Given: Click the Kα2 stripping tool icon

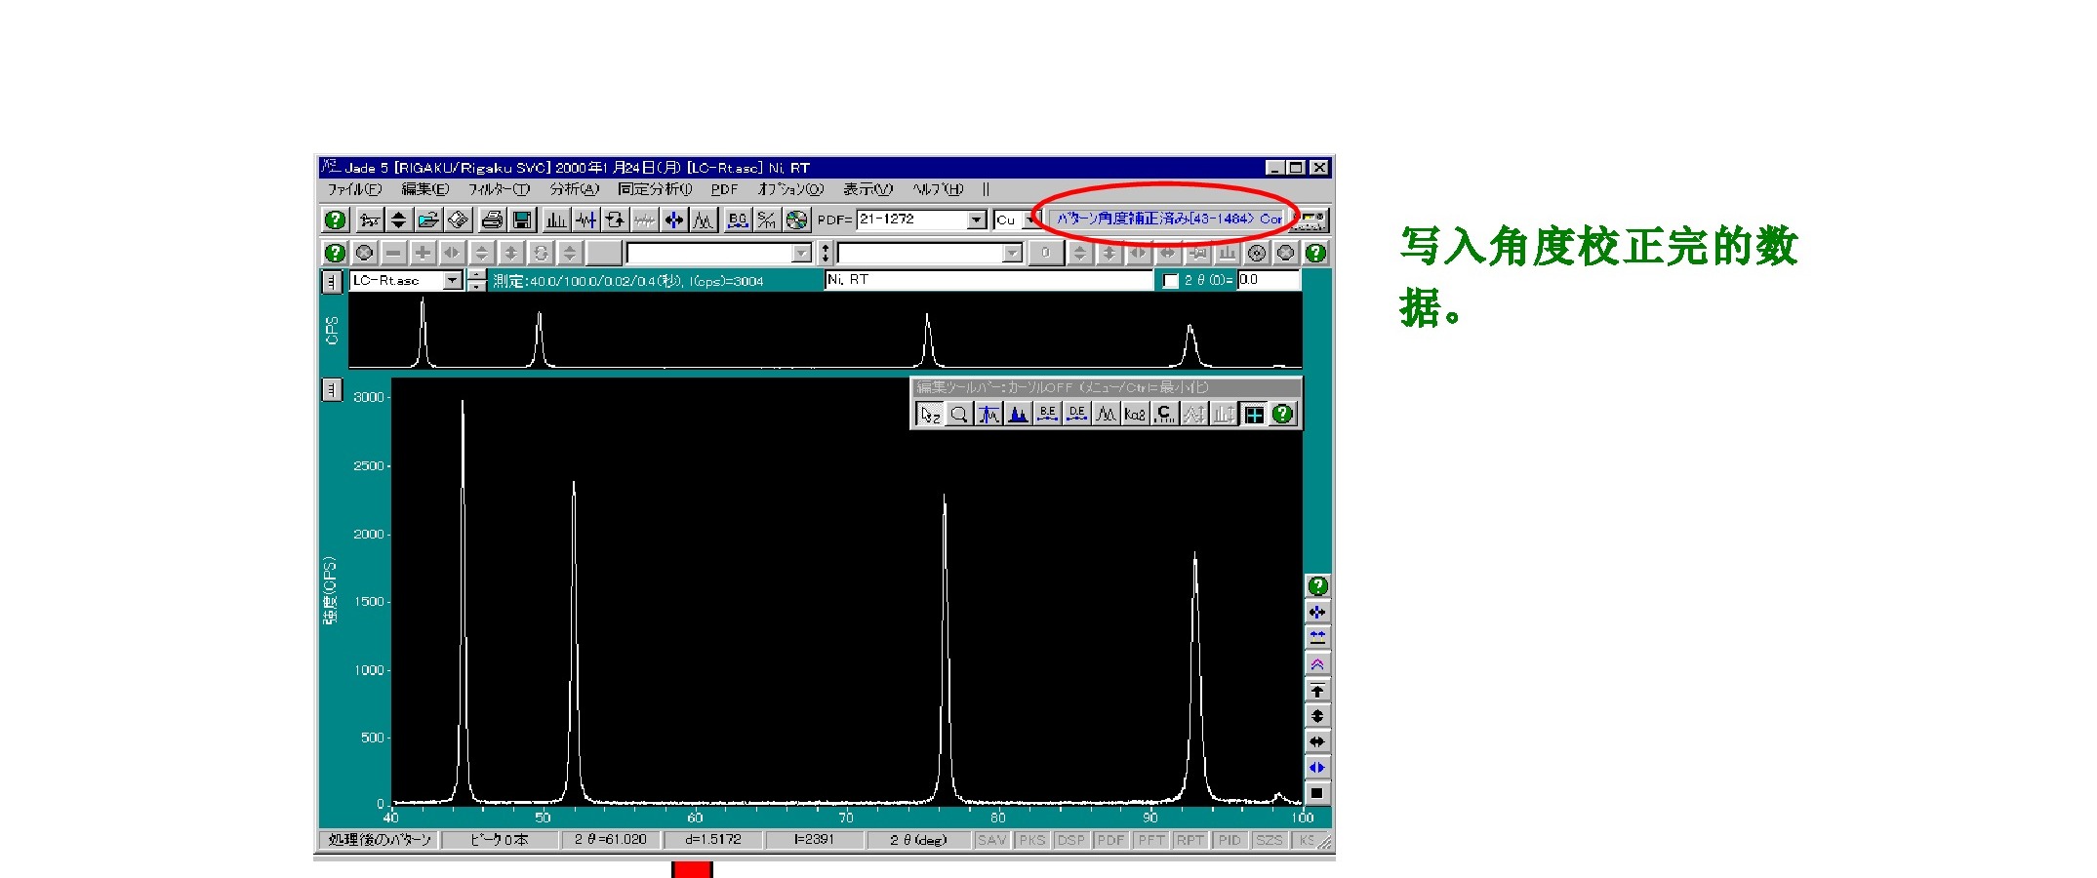Looking at the screenshot, I should pyautogui.click(x=1135, y=415).
